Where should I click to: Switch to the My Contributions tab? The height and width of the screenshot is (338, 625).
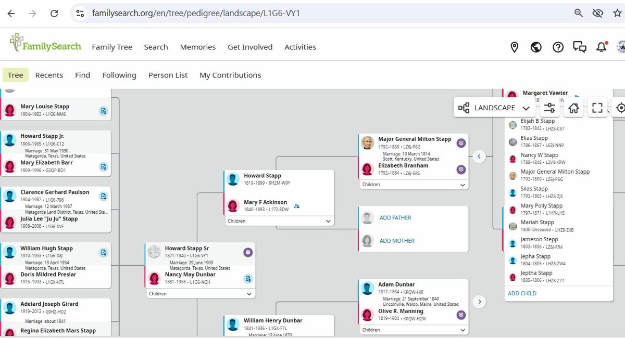coord(230,75)
